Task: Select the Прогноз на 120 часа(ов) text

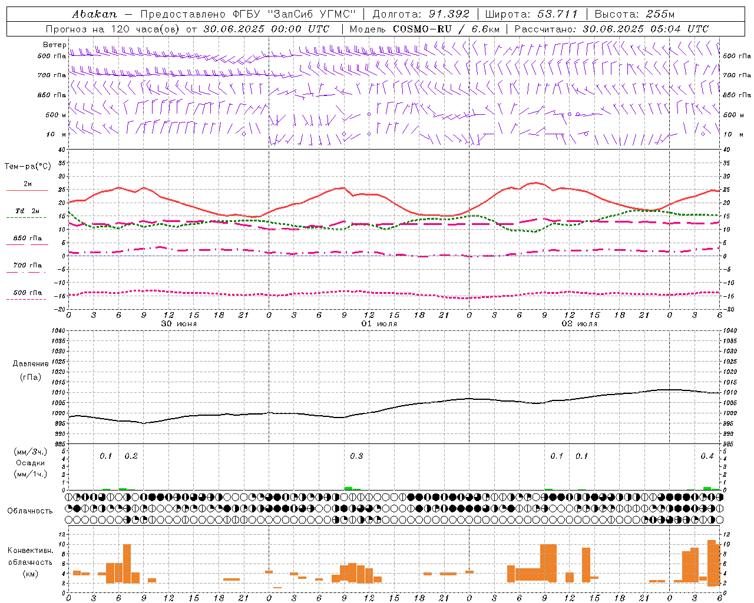Action: pos(114,29)
